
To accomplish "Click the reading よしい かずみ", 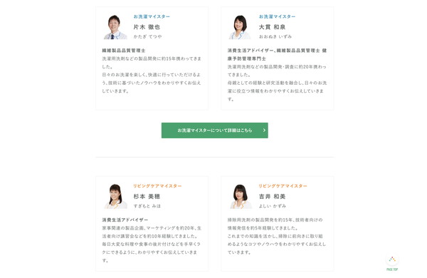I will (273, 206).
